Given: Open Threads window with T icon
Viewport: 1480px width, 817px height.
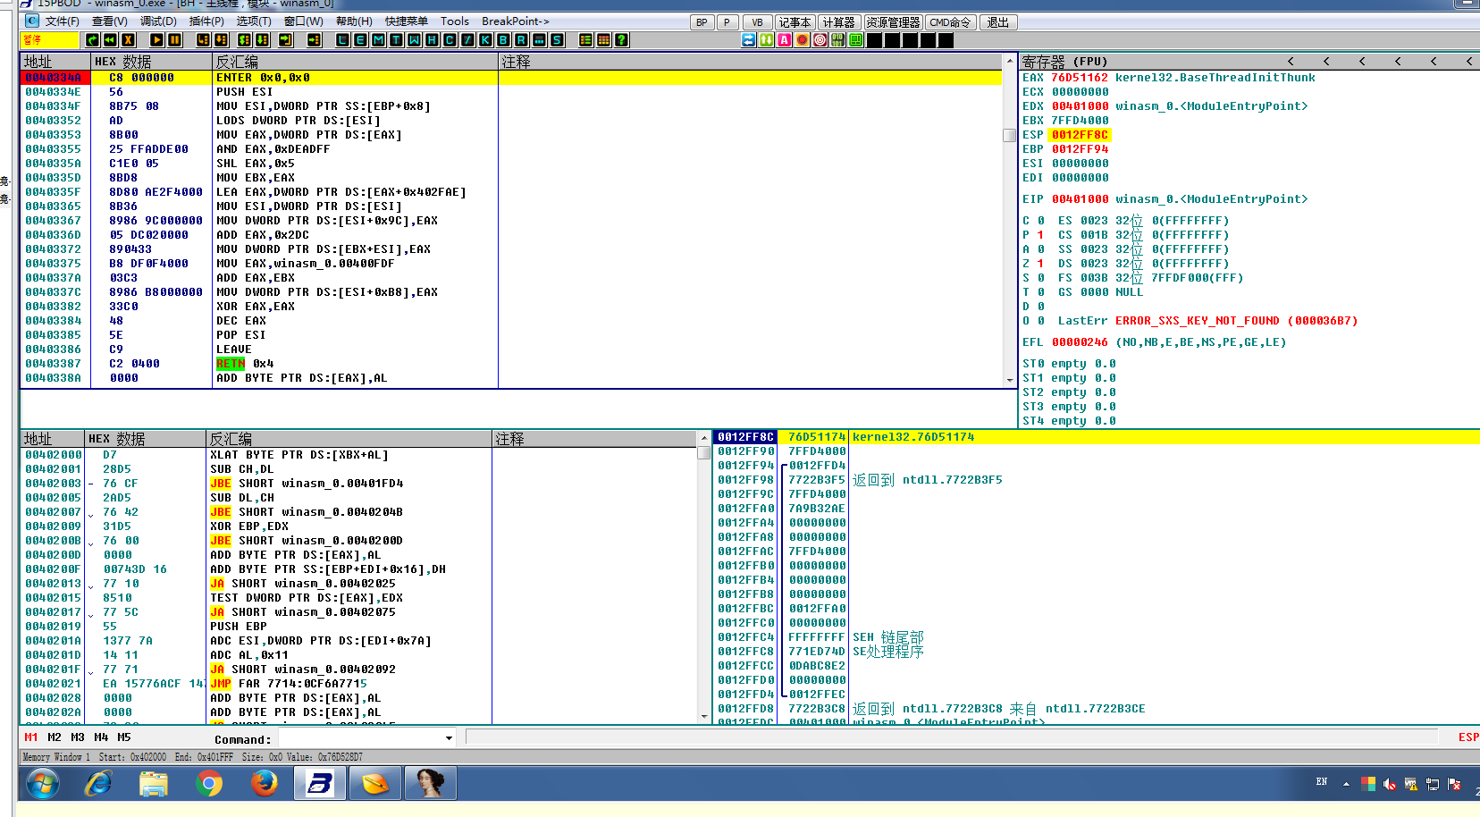Looking at the screenshot, I should click(396, 40).
